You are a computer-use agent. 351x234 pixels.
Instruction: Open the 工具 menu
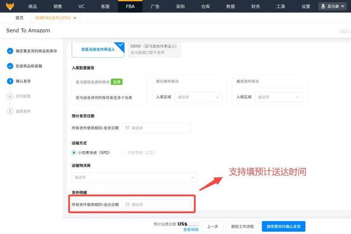pos(281,6)
